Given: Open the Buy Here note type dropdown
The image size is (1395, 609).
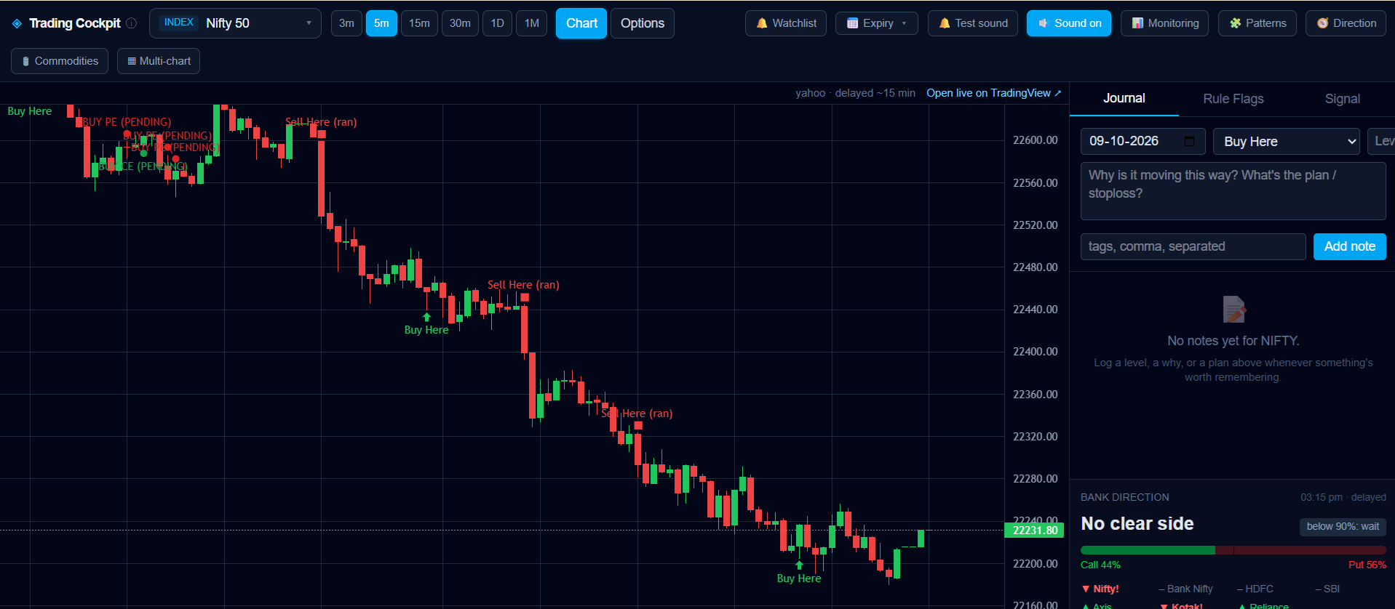Looking at the screenshot, I should [1287, 142].
